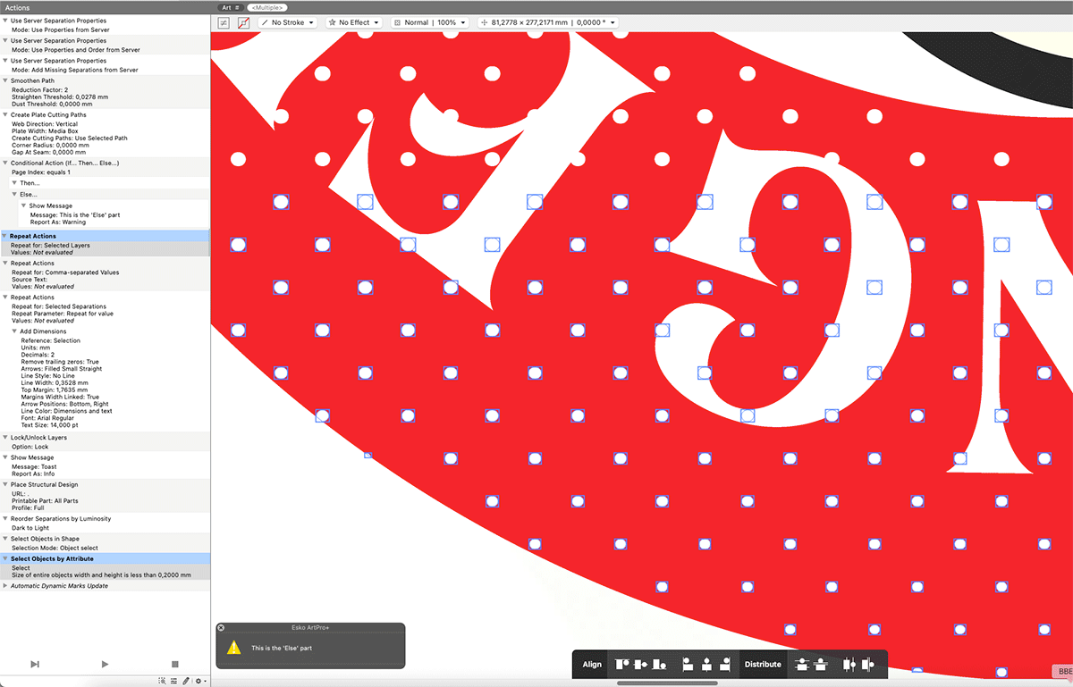This screenshot has width=1073, height=687.
Task: Expand the Automatic Dynamic Marks Update action
Action: tap(5, 586)
